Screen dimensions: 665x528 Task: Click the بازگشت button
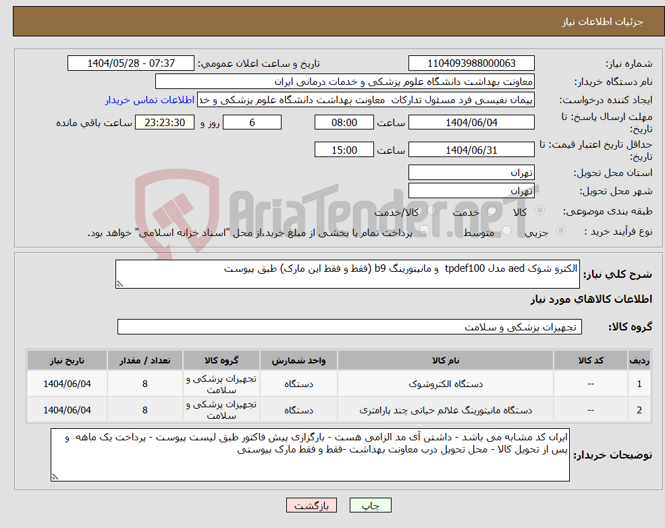click(311, 504)
